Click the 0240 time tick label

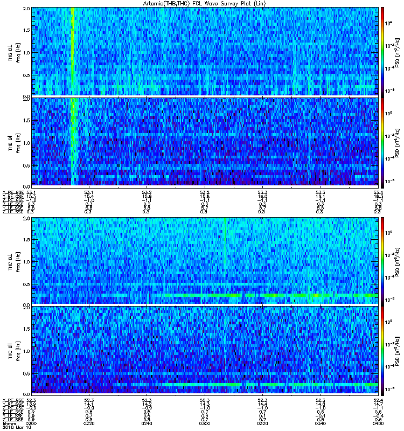pyautogui.click(x=147, y=423)
